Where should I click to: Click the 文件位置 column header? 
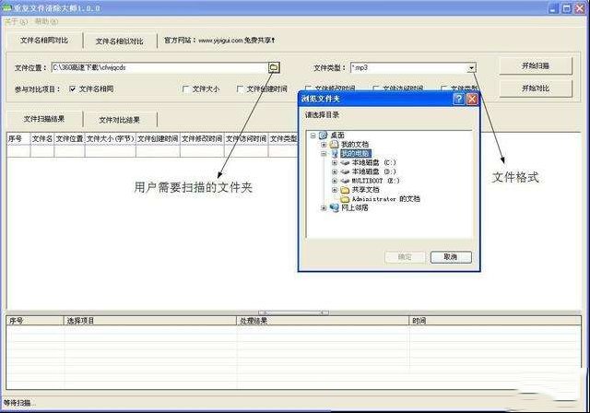[x=70, y=139]
